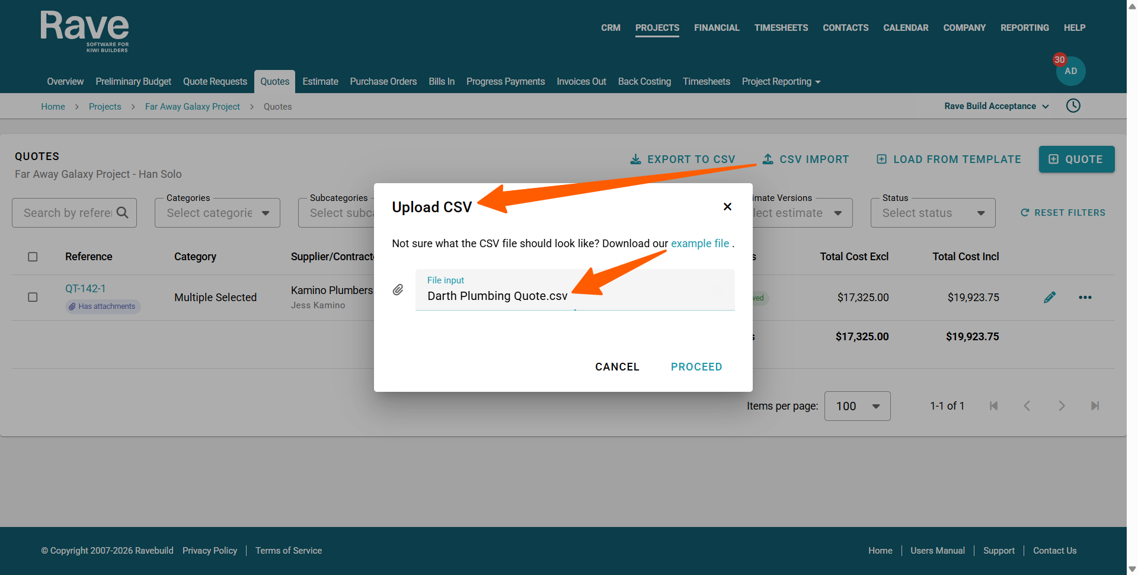This screenshot has height=575, width=1138.
Task: Open more actions for QT-142-1
Action: pos(1085,298)
